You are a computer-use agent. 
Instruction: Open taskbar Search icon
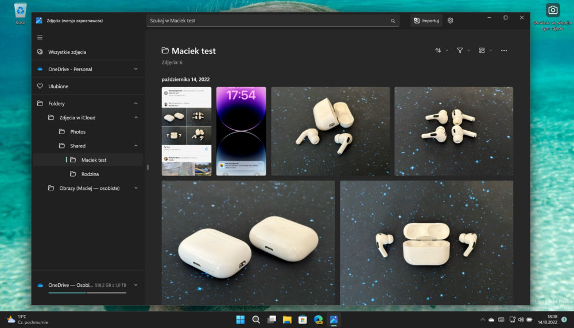(256, 319)
